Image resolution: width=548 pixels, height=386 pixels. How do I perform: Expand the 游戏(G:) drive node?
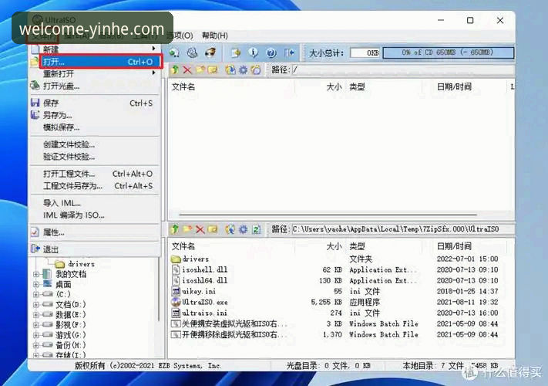tap(36, 335)
